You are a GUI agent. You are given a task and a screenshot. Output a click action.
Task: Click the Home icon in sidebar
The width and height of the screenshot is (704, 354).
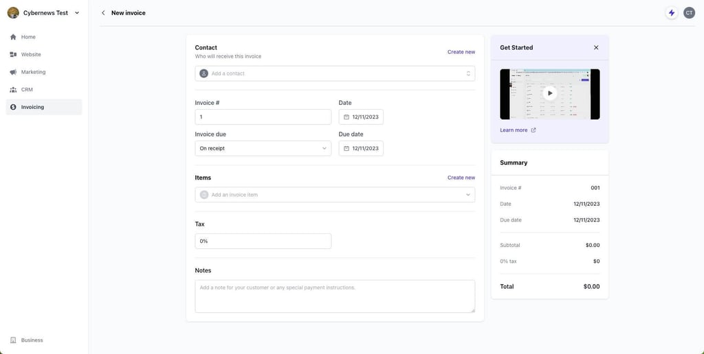click(13, 37)
